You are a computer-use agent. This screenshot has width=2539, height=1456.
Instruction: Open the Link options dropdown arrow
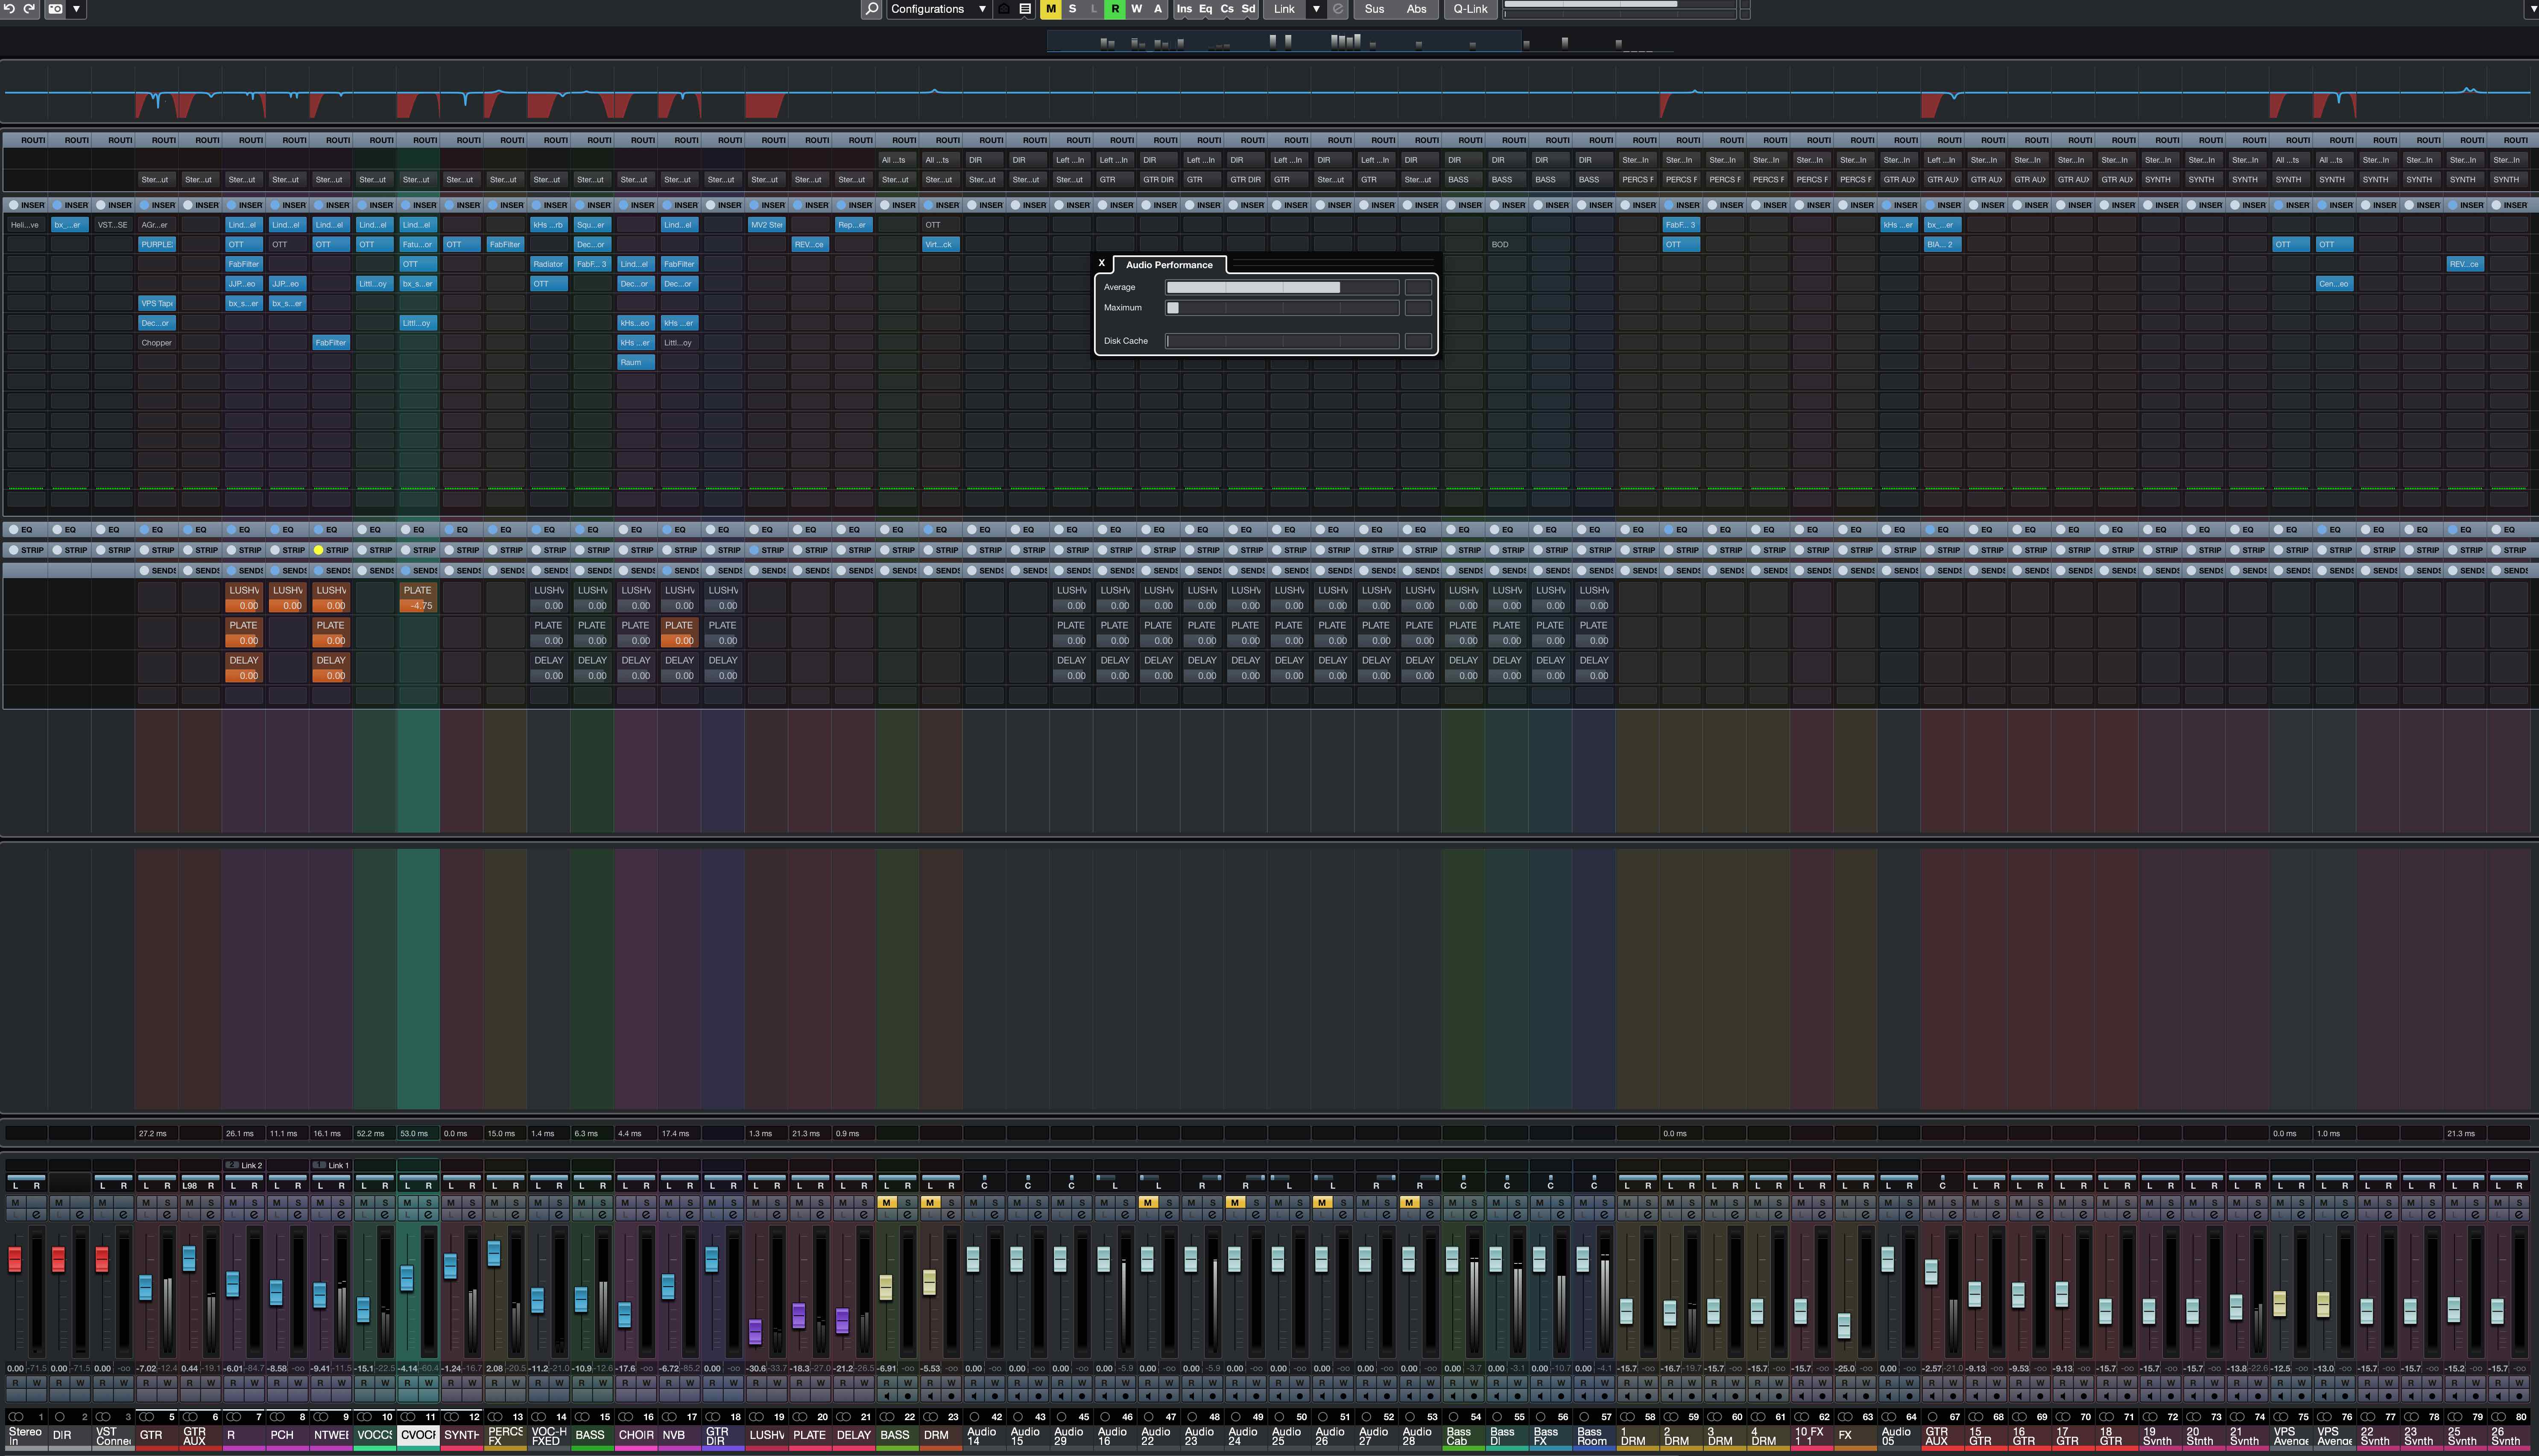pyautogui.click(x=1316, y=9)
